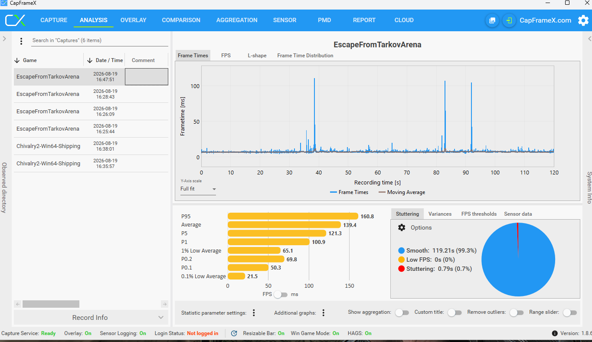This screenshot has height=342, width=592.
Task: Open the settings gear in top bar
Action: [583, 20]
